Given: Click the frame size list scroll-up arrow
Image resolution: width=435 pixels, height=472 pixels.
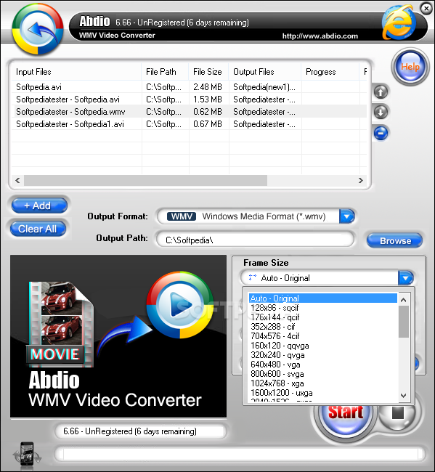Looking at the screenshot, I should [x=404, y=300].
